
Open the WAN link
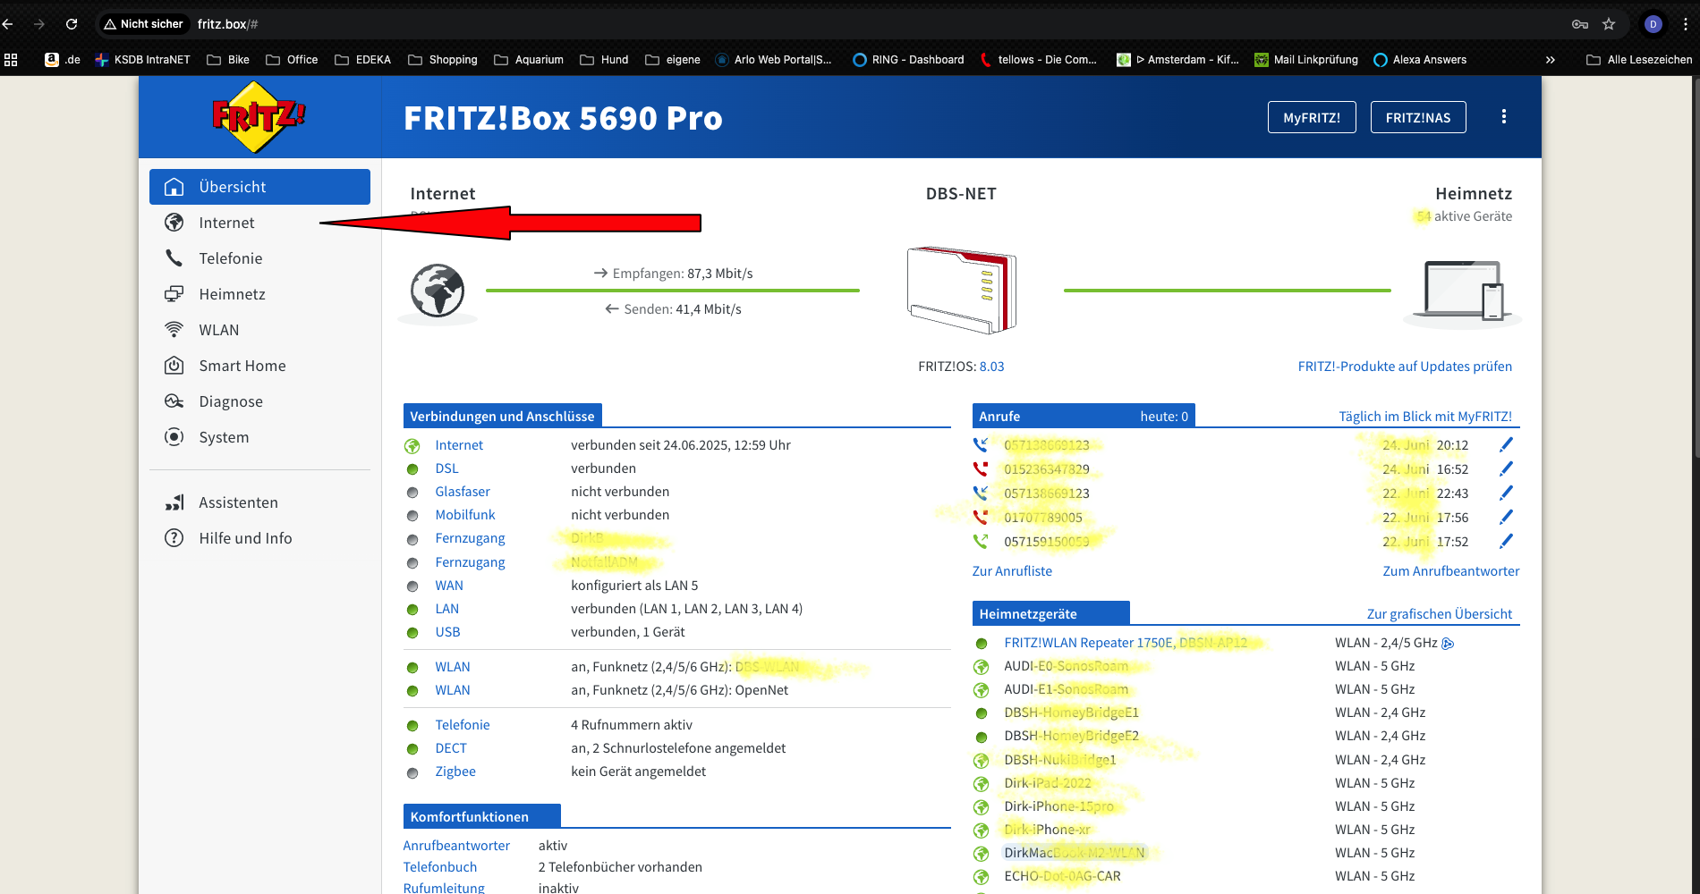(x=449, y=586)
